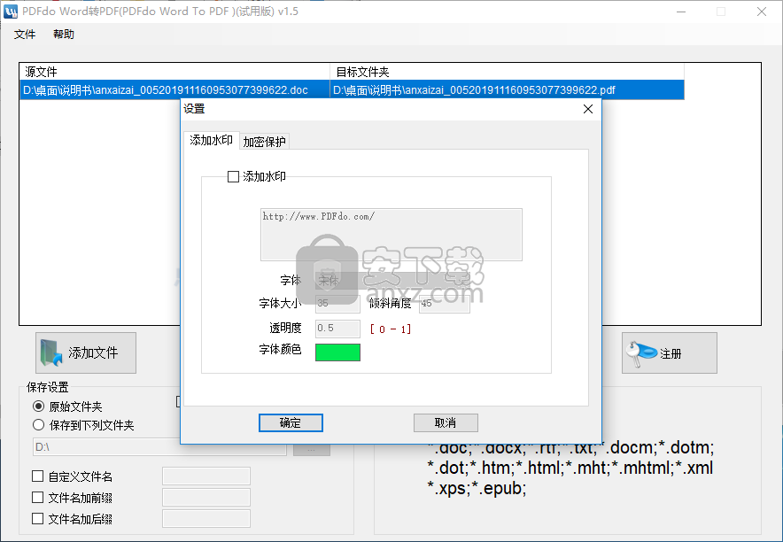This screenshot has height=542, width=783.
Task: Click the D:\ save path field
Action: click(x=159, y=446)
